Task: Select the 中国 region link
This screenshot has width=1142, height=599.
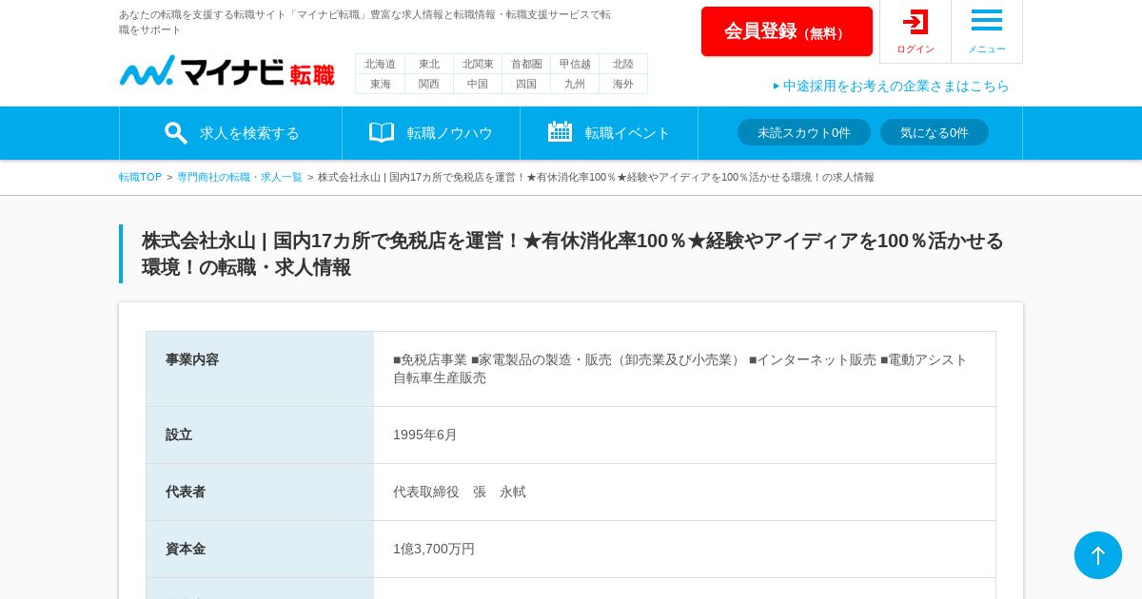Action: 478,84
